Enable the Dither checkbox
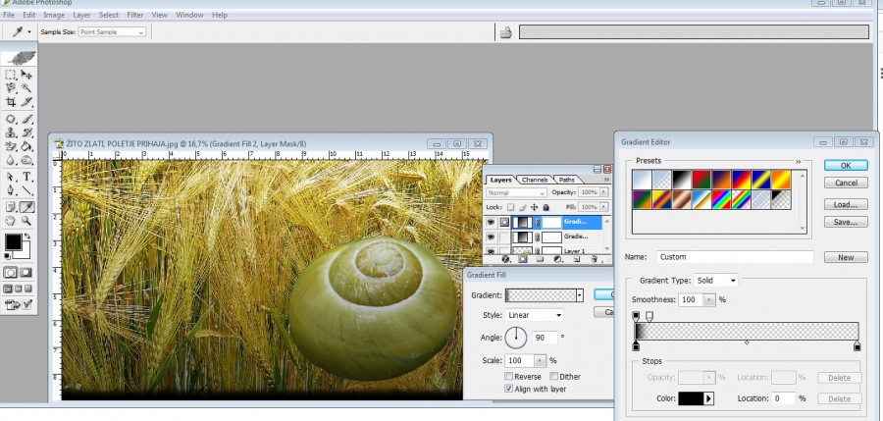883x421 pixels. point(554,376)
